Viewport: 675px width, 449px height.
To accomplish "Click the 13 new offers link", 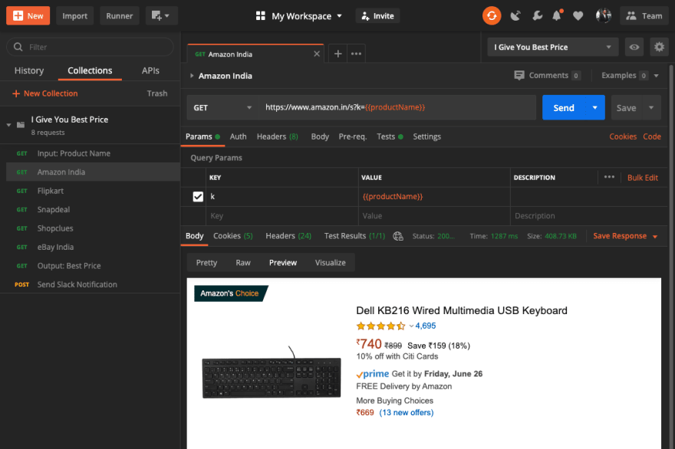I will point(406,412).
